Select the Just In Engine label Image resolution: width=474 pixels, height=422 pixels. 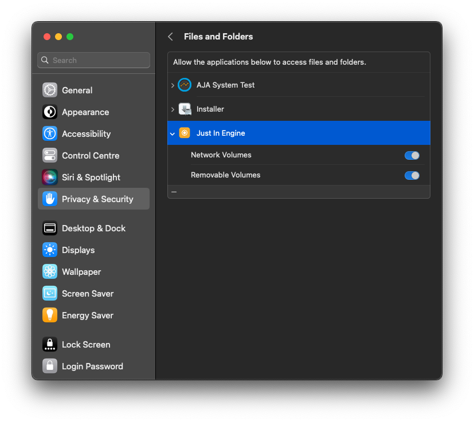click(221, 133)
